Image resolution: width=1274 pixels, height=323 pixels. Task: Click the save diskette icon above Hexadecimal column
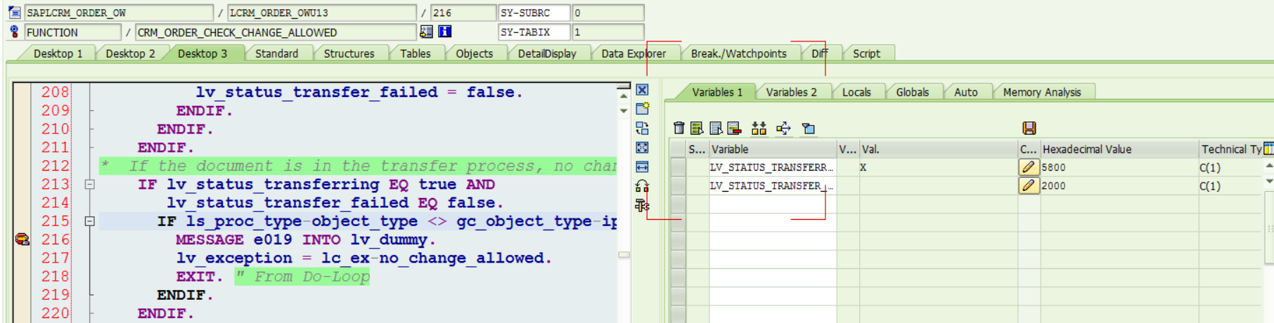pyautogui.click(x=1029, y=128)
